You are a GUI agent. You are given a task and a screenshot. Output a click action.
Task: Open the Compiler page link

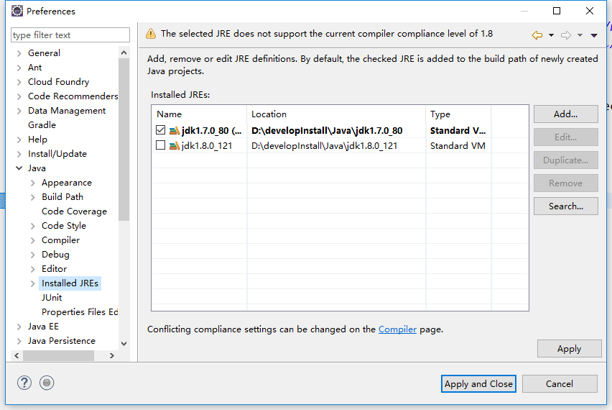coord(397,329)
